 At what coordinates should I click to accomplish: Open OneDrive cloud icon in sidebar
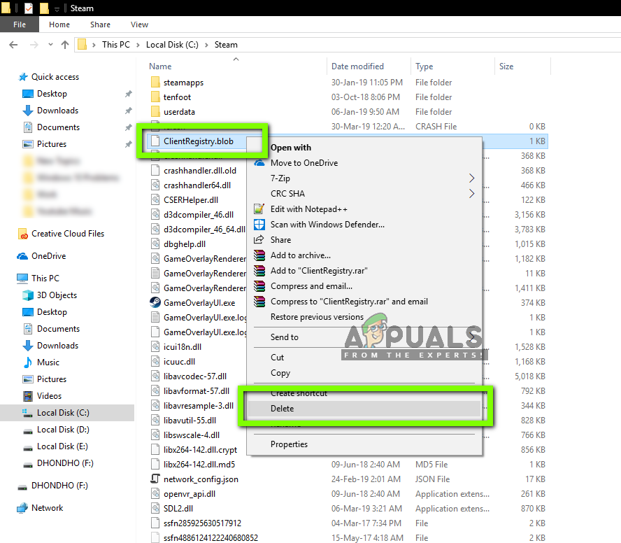coord(22,256)
